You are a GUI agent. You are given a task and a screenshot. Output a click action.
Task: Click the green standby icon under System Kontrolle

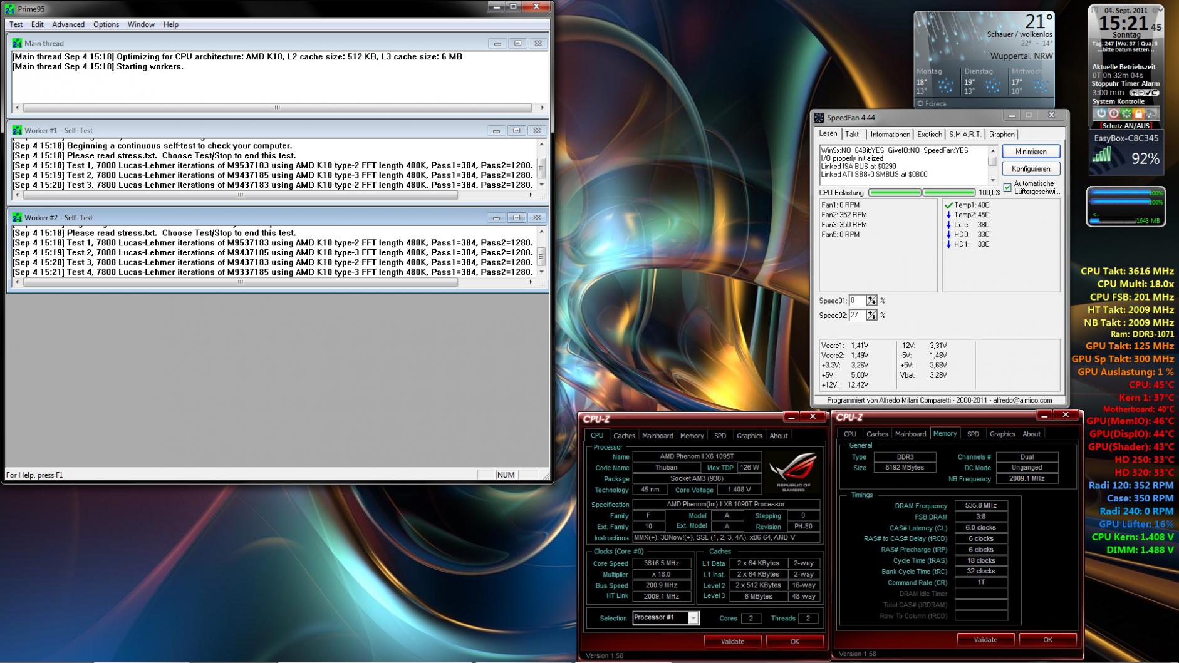pyautogui.click(x=1126, y=113)
